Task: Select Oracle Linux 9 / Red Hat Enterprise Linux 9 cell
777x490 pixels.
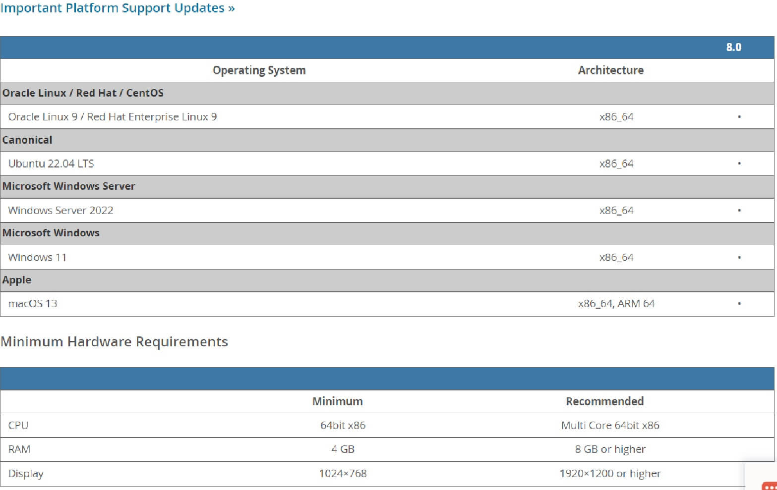Action: [x=113, y=117]
